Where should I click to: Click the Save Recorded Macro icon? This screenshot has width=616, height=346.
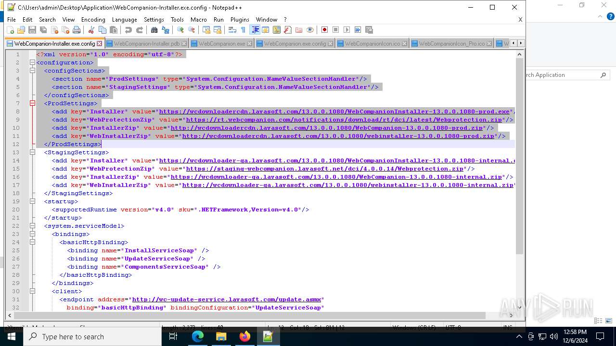369,30
